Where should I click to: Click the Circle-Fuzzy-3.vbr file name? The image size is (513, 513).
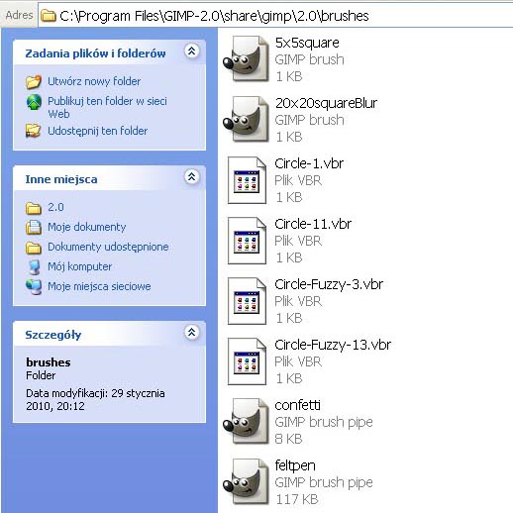click(329, 284)
